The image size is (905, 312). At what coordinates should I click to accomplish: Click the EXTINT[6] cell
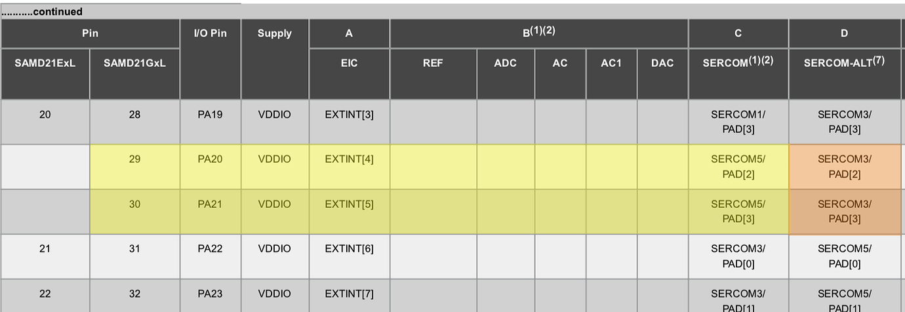349,248
